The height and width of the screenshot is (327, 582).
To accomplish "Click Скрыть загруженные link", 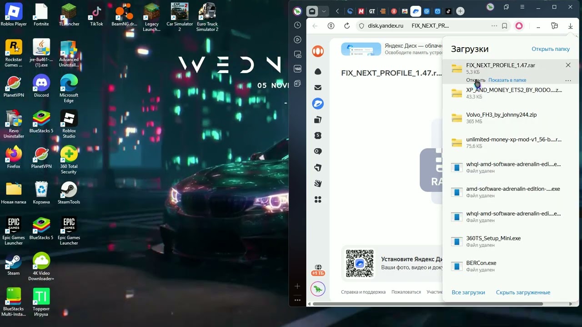I will [x=523, y=292].
